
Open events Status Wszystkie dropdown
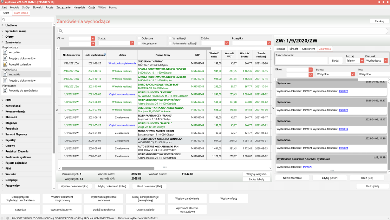352,74
